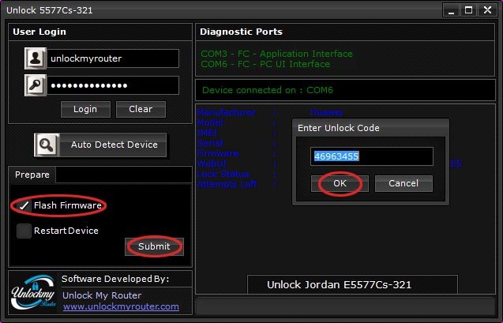Click the Unlock Jordan E5577Cs-321 label
Image resolution: width=503 pixels, height=323 pixels.
pyautogui.click(x=339, y=285)
